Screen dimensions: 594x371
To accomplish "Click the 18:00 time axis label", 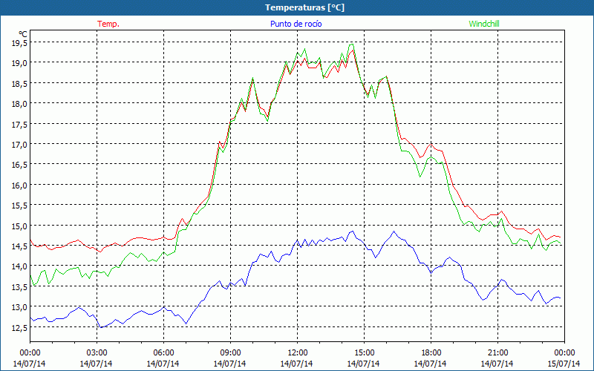I will (x=431, y=353).
